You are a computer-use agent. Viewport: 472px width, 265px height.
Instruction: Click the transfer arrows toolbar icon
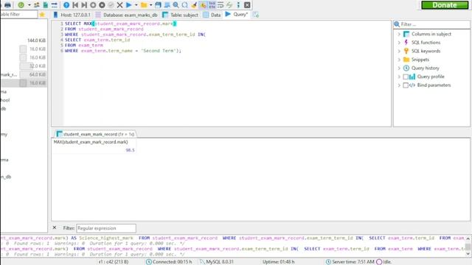(54, 5)
